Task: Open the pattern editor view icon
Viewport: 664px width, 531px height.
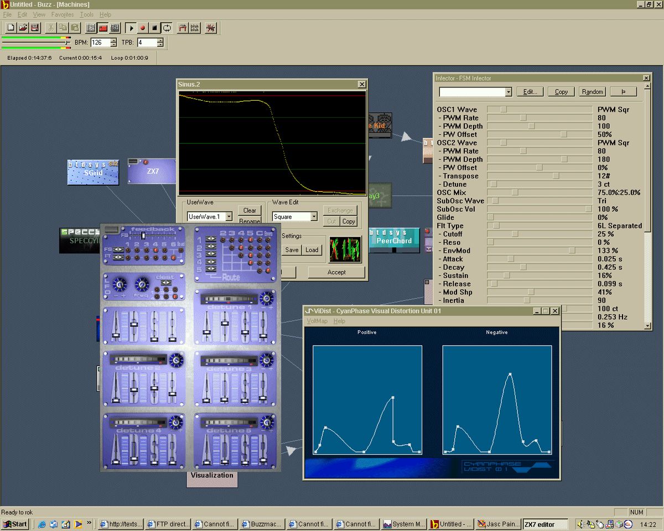Action: (91, 28)
